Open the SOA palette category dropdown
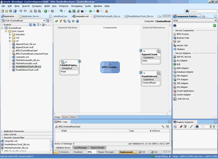This screenshot has height=159, width=218. (x=215, y=20)
